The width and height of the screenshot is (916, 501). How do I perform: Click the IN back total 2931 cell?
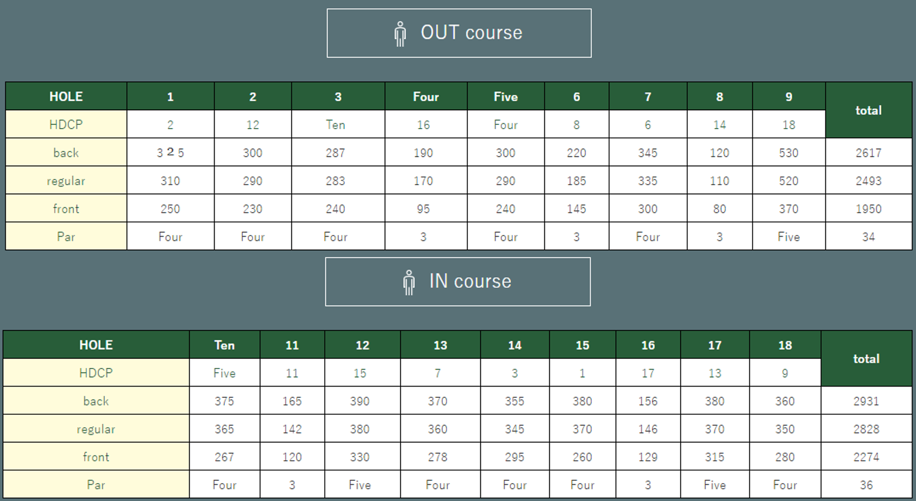click(866, 401)
